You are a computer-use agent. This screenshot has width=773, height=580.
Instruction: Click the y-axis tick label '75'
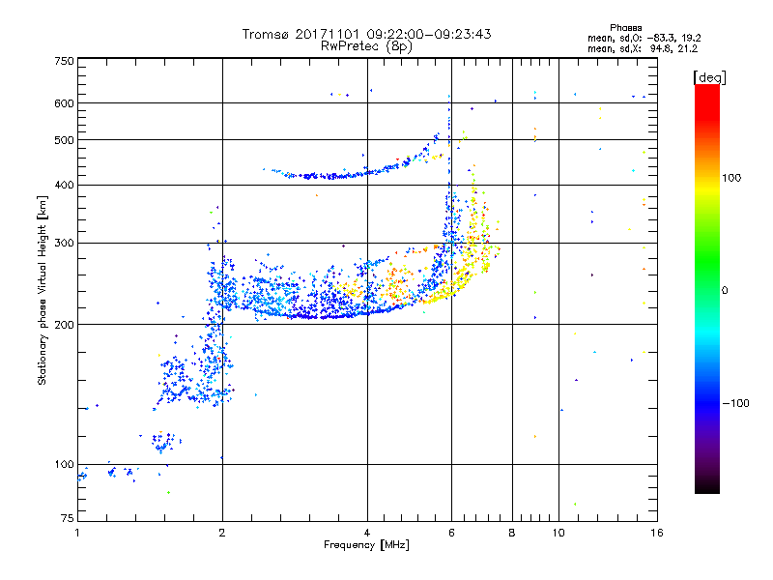(68, 518)
